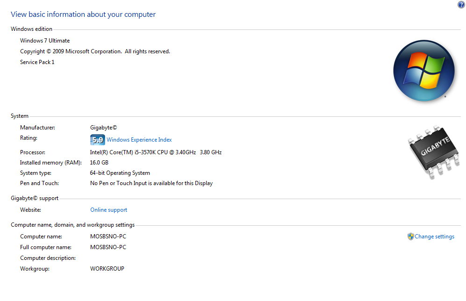Click the 'System type:' label
This screenshot has width=466, height=301.
36,173
